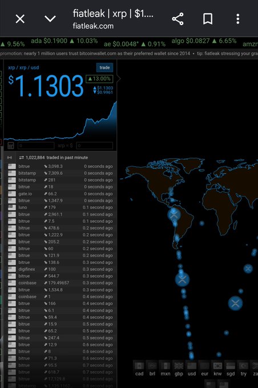
Task: Select the digifinex 100 trade row
Action: (x=61, y=269)
